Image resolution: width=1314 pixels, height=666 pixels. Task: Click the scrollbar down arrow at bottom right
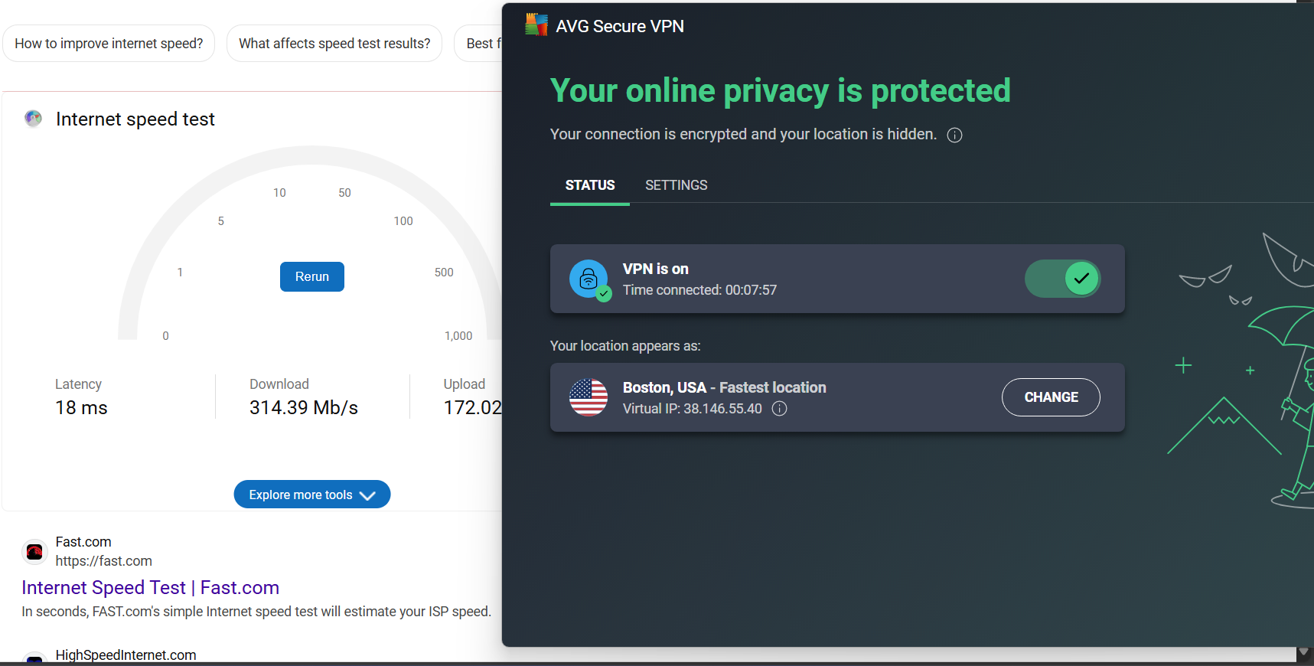coord(1304,653)
